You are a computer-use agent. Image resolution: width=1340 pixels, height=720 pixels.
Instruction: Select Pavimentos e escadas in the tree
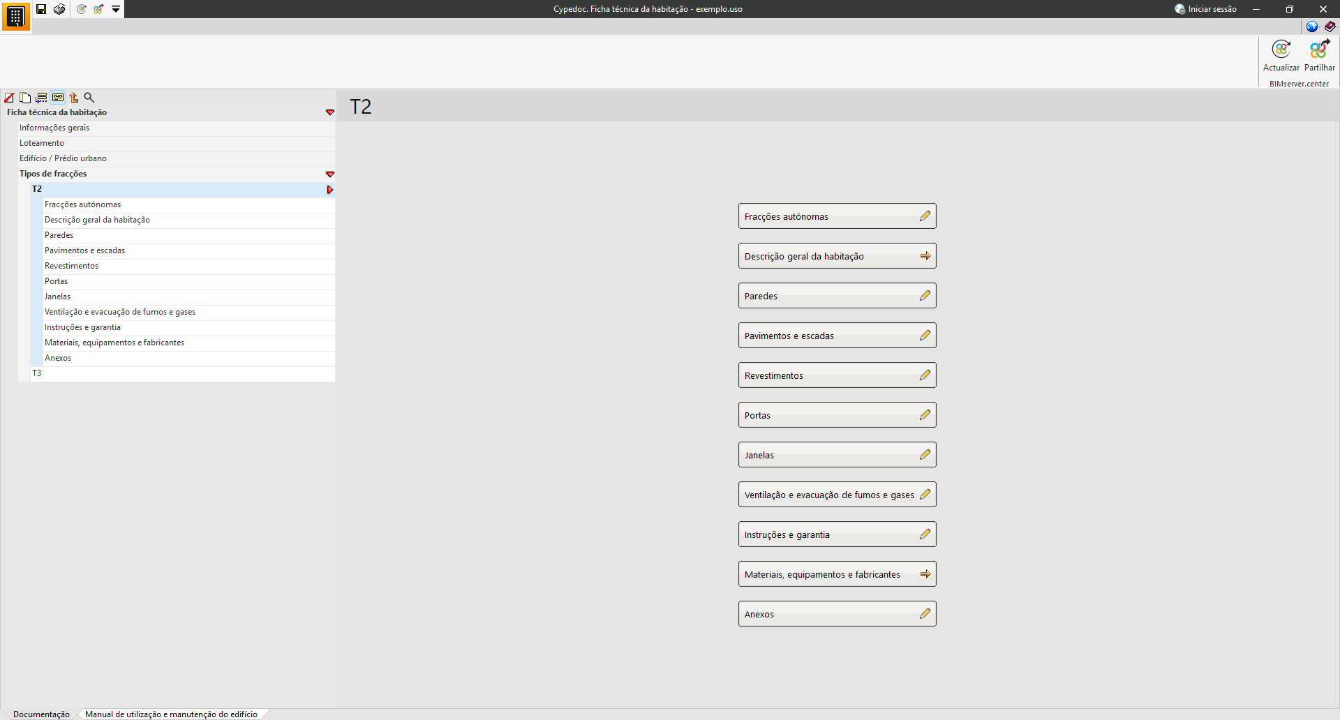[189, 250]
